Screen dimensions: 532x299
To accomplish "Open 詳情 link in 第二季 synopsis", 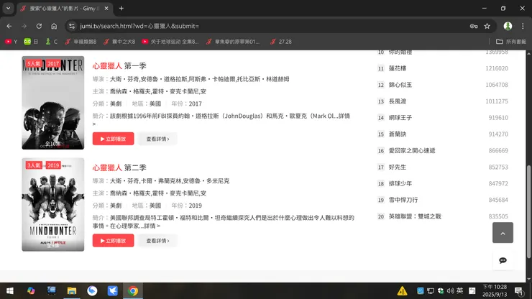I will point(152,226).
